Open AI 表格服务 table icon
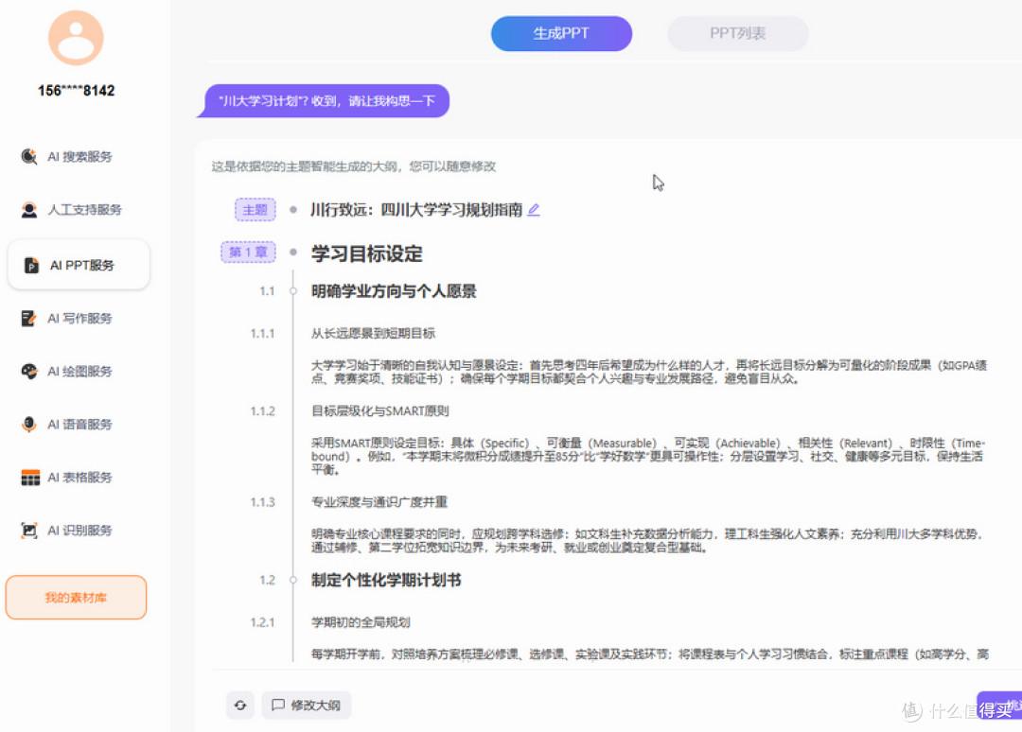This screenshot has height=732, width=1022. 30,478
